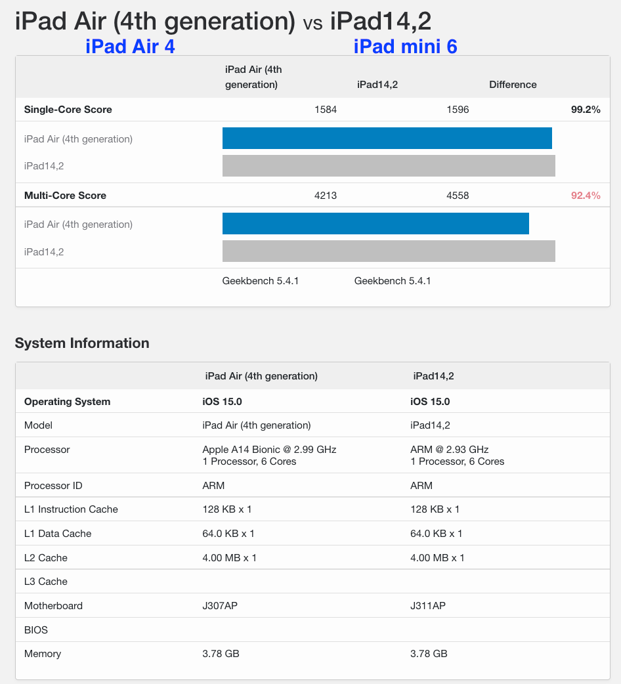Click the "BIOS" row label
621x684 pixels.
click(35, 630)
